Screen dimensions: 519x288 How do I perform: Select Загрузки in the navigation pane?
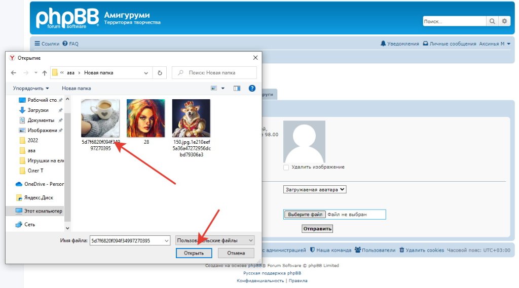[38, 110]
